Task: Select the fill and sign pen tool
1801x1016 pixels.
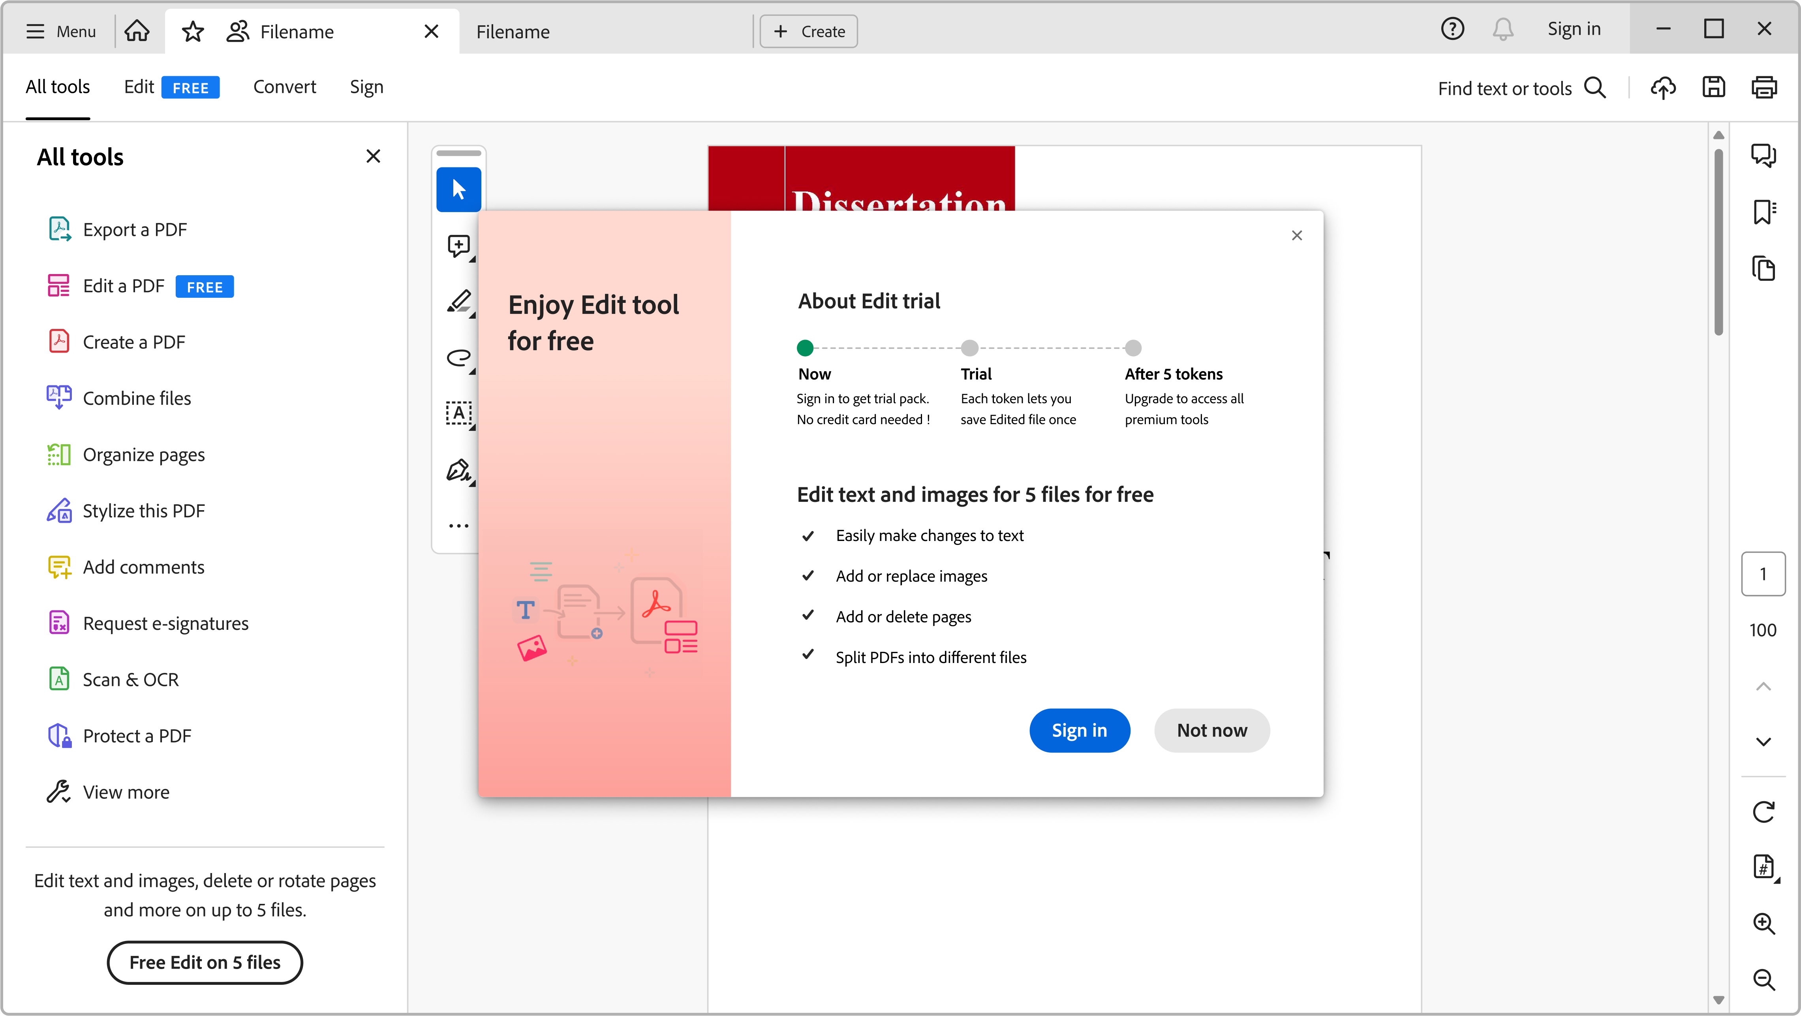Action: 458,470
